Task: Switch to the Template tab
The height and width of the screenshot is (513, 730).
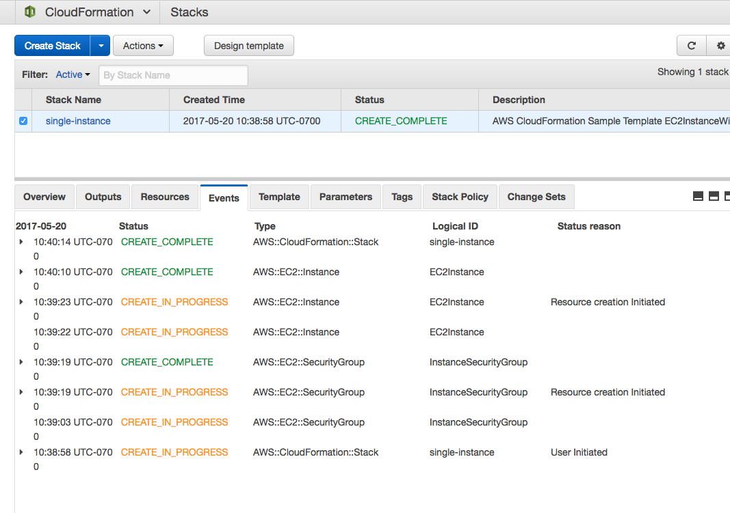Action: click(278, 197)
